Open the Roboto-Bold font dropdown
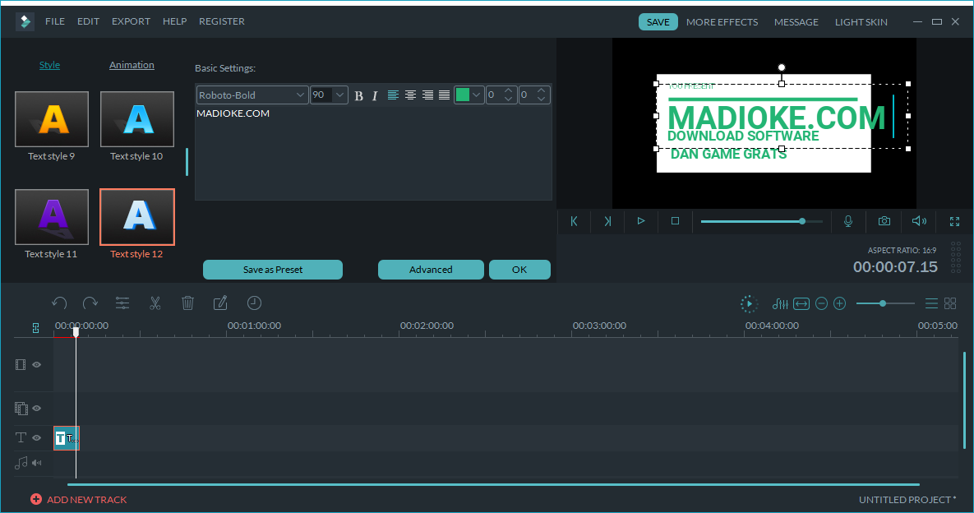Image resolution: width=974 pixels, height=513 pixels. point(252,95)
